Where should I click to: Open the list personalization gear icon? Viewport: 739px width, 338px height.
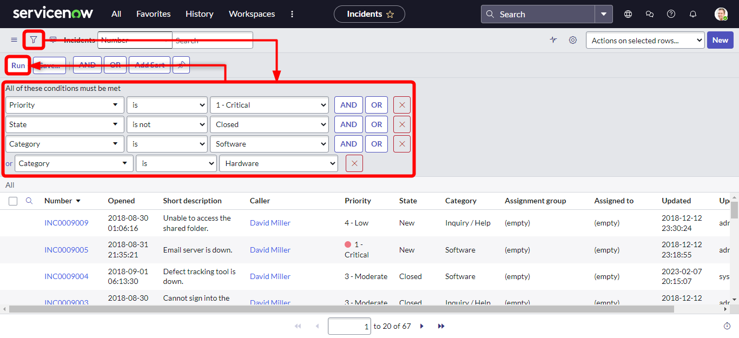pos(573,39)
